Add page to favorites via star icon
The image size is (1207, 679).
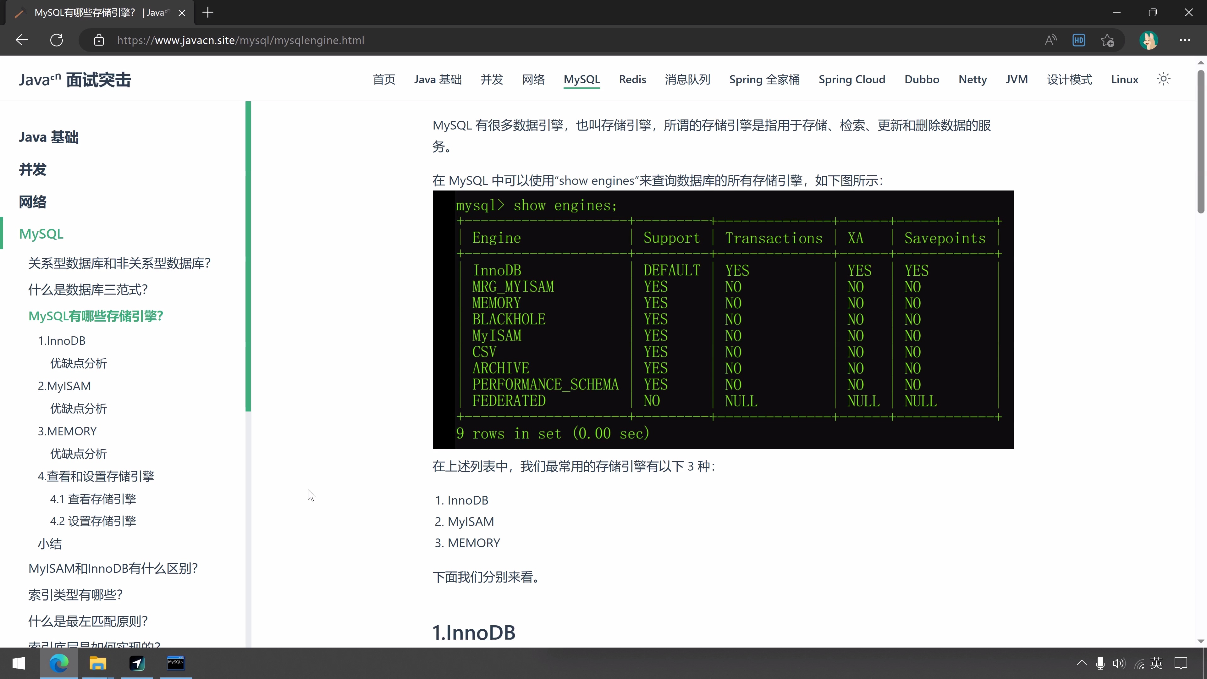coord(1108,40)
